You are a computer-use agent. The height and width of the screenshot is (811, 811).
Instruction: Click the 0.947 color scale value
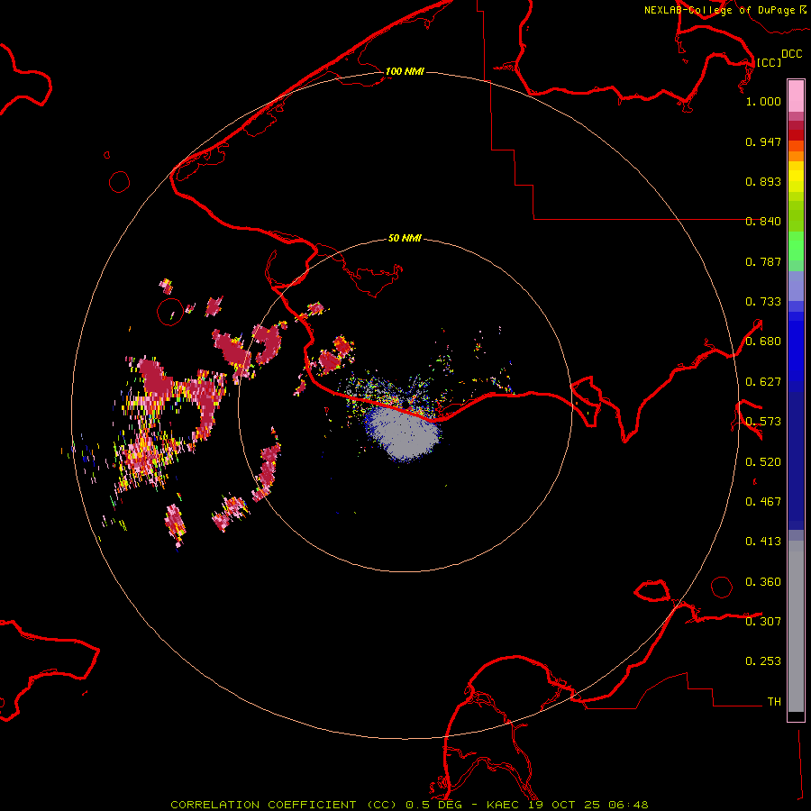click(763, 141)
